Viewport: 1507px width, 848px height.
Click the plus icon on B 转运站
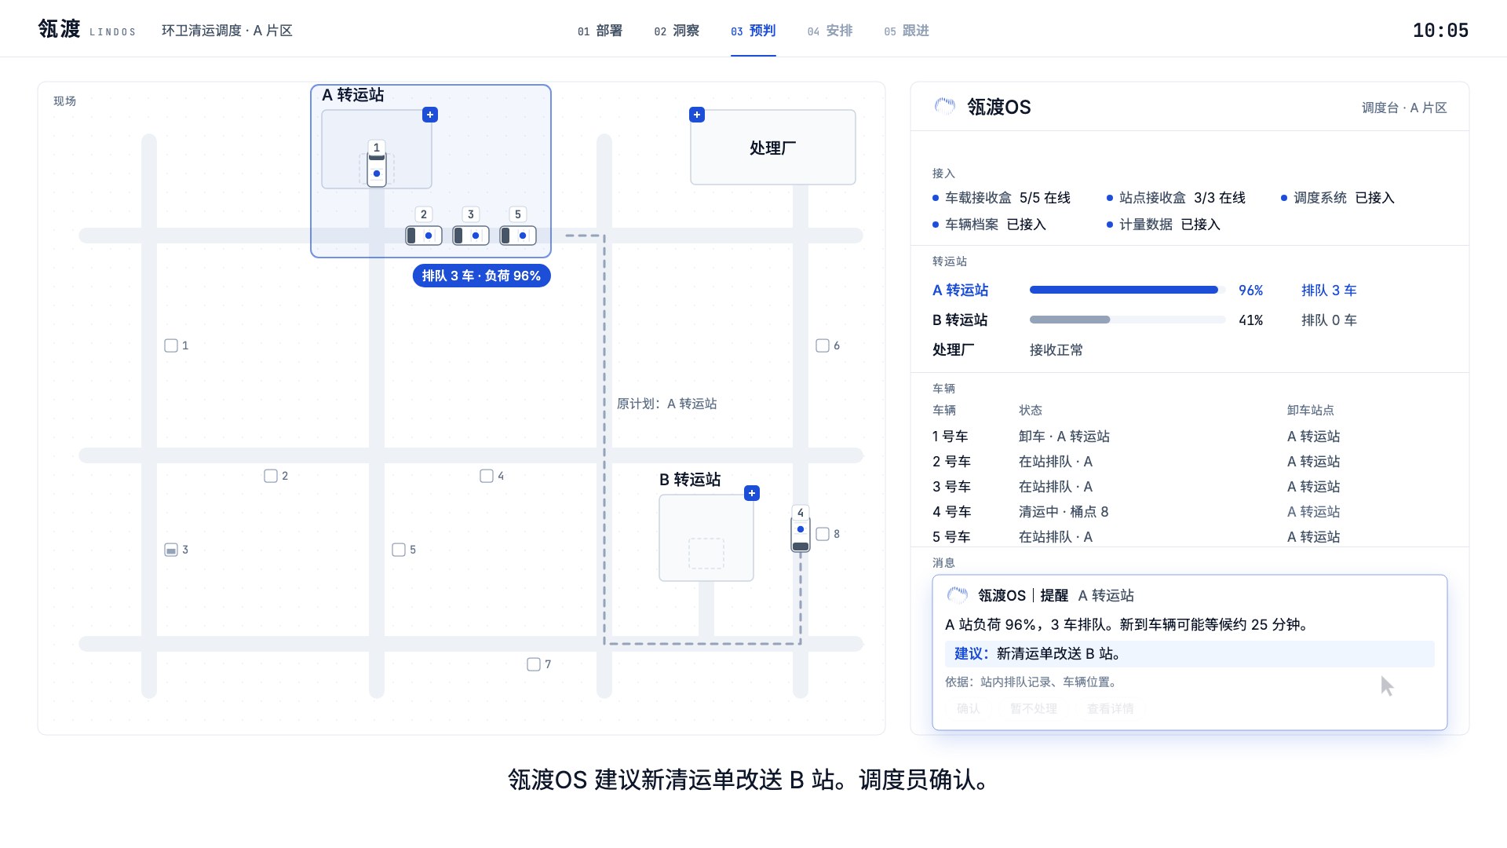coord(752,493)
